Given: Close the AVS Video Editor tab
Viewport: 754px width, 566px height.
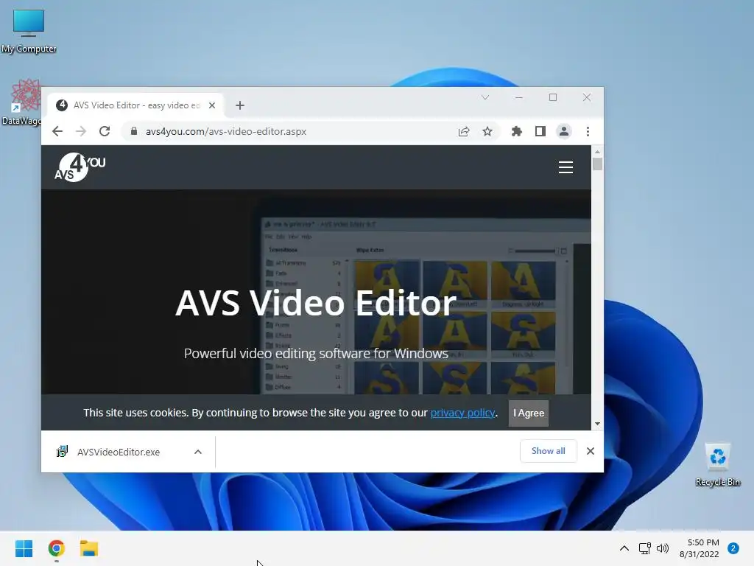Looking at the screenshot, I should (x=211, y=105).
